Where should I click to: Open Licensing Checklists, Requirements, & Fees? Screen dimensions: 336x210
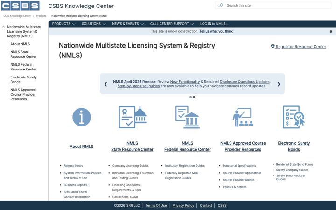tap(126, 188)
